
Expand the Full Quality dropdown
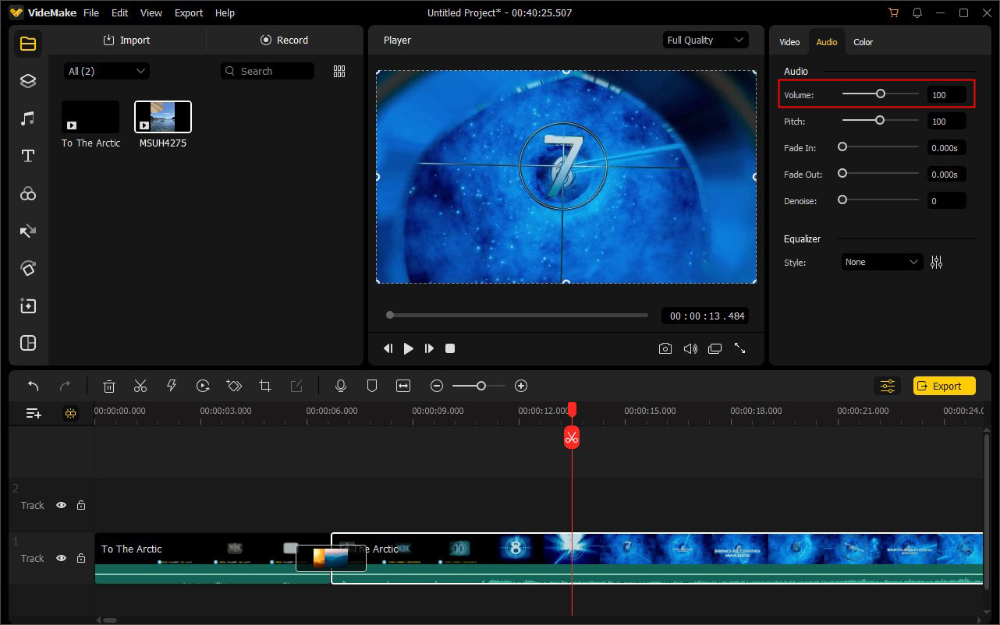tap(705, 41)
